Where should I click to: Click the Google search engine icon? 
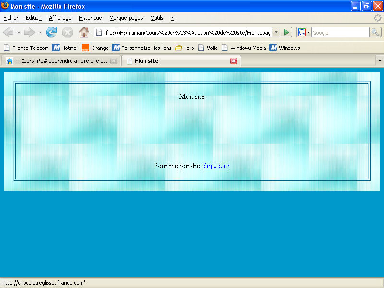301,32
